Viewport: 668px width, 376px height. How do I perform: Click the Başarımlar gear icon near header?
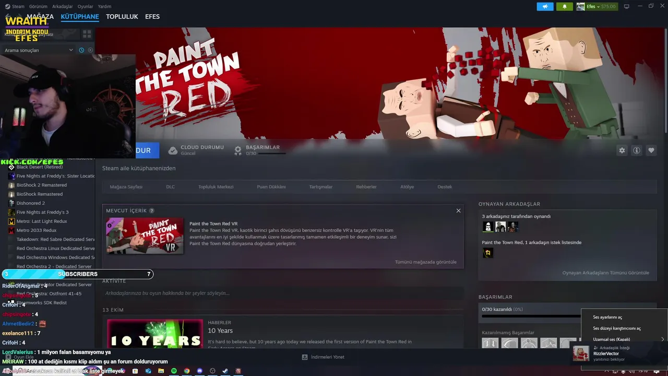tap(238, 150)
